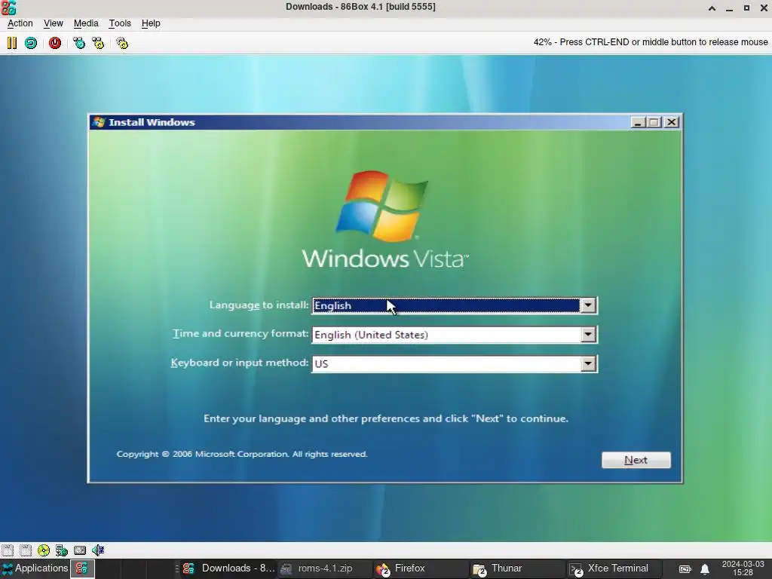The width and height of the screenshot is (772, 579).
Task: Maximize the Install Windows dialog
Action: pyautogui.click(x=654, y=122)
